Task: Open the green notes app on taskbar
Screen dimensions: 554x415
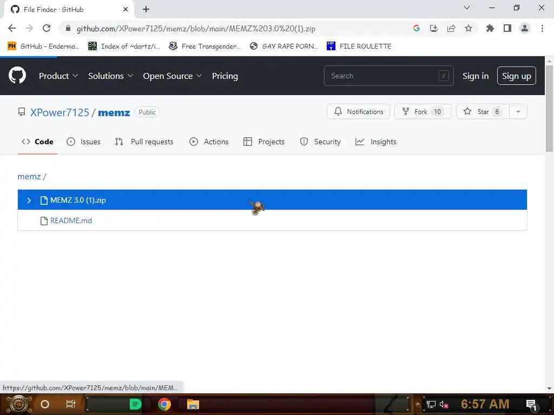Action: point(135,404)
